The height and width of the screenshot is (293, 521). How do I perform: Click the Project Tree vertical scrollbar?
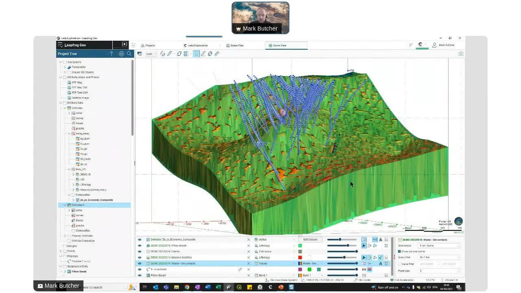[x=132, y=98]
